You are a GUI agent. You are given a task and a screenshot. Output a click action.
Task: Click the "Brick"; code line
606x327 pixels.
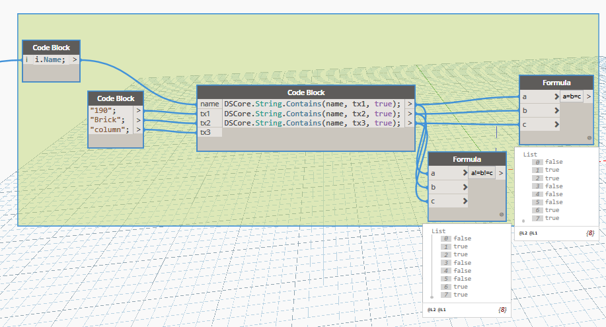108,120
